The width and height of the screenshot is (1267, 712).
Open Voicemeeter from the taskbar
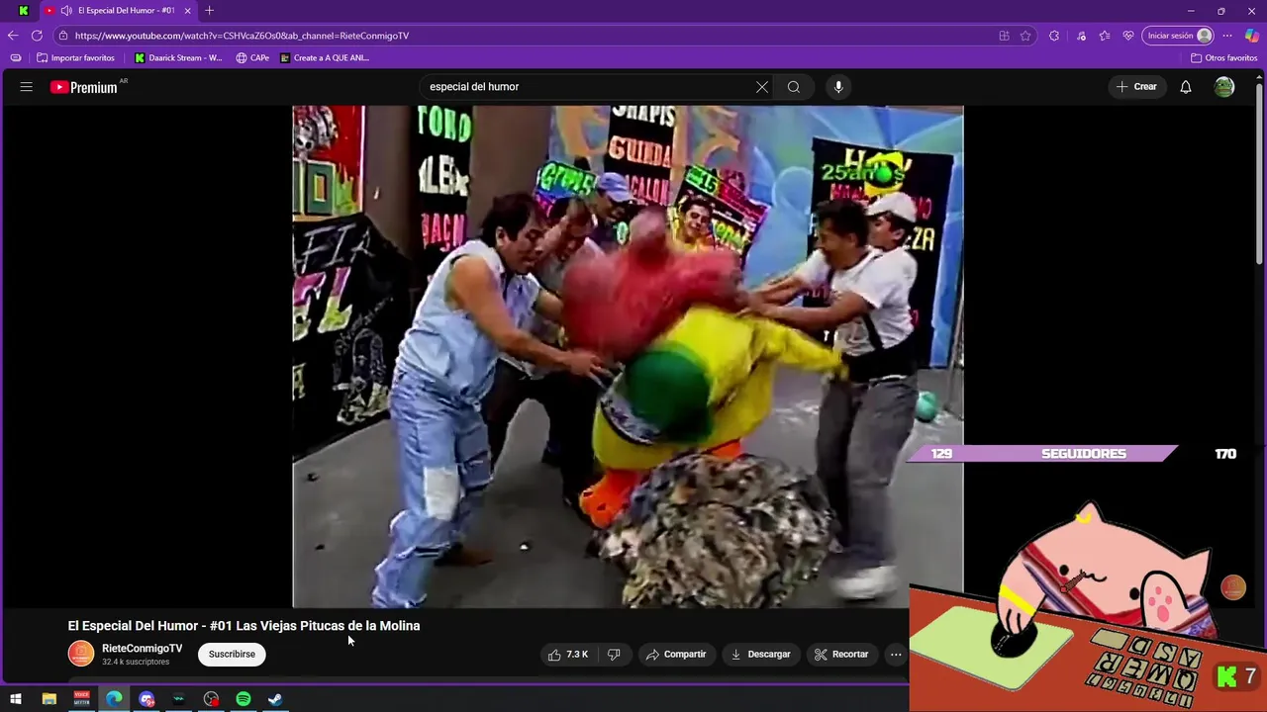coord(81,699)
